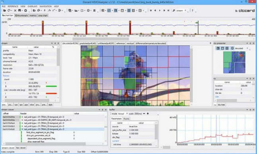Click the reload stream icon
This screenshot has width=257, height=154.
9,10
